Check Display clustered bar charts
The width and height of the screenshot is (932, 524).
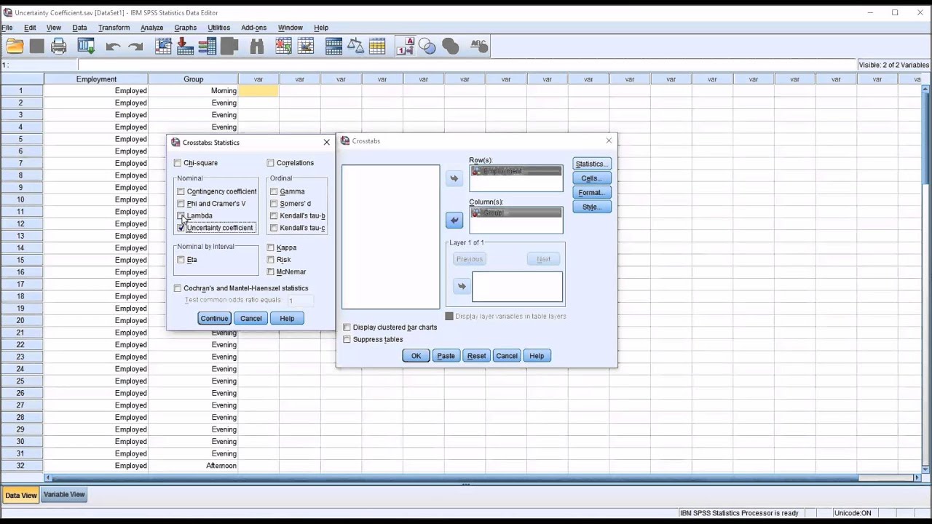tap(347, 327)
